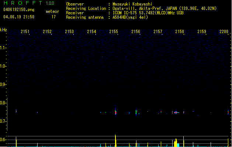Click time axis label 2154
The width and height of the screenshot is (232, 147).
click(x=91, y=32)
